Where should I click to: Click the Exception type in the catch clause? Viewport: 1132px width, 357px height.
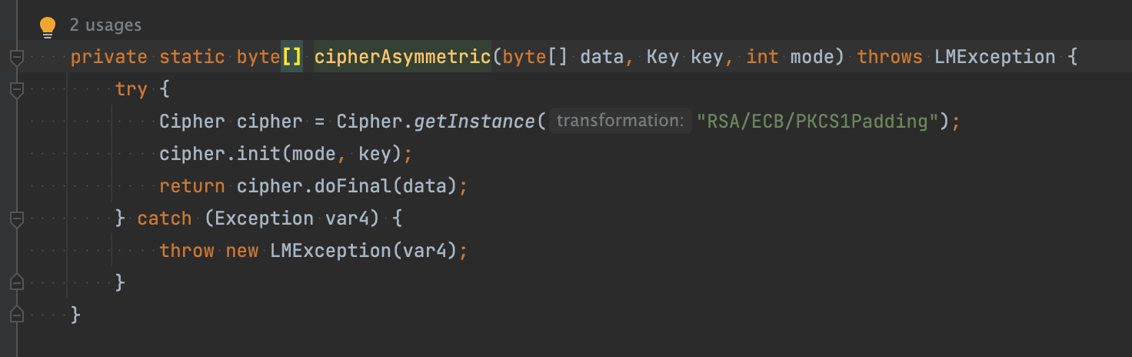tap(264, 219)
